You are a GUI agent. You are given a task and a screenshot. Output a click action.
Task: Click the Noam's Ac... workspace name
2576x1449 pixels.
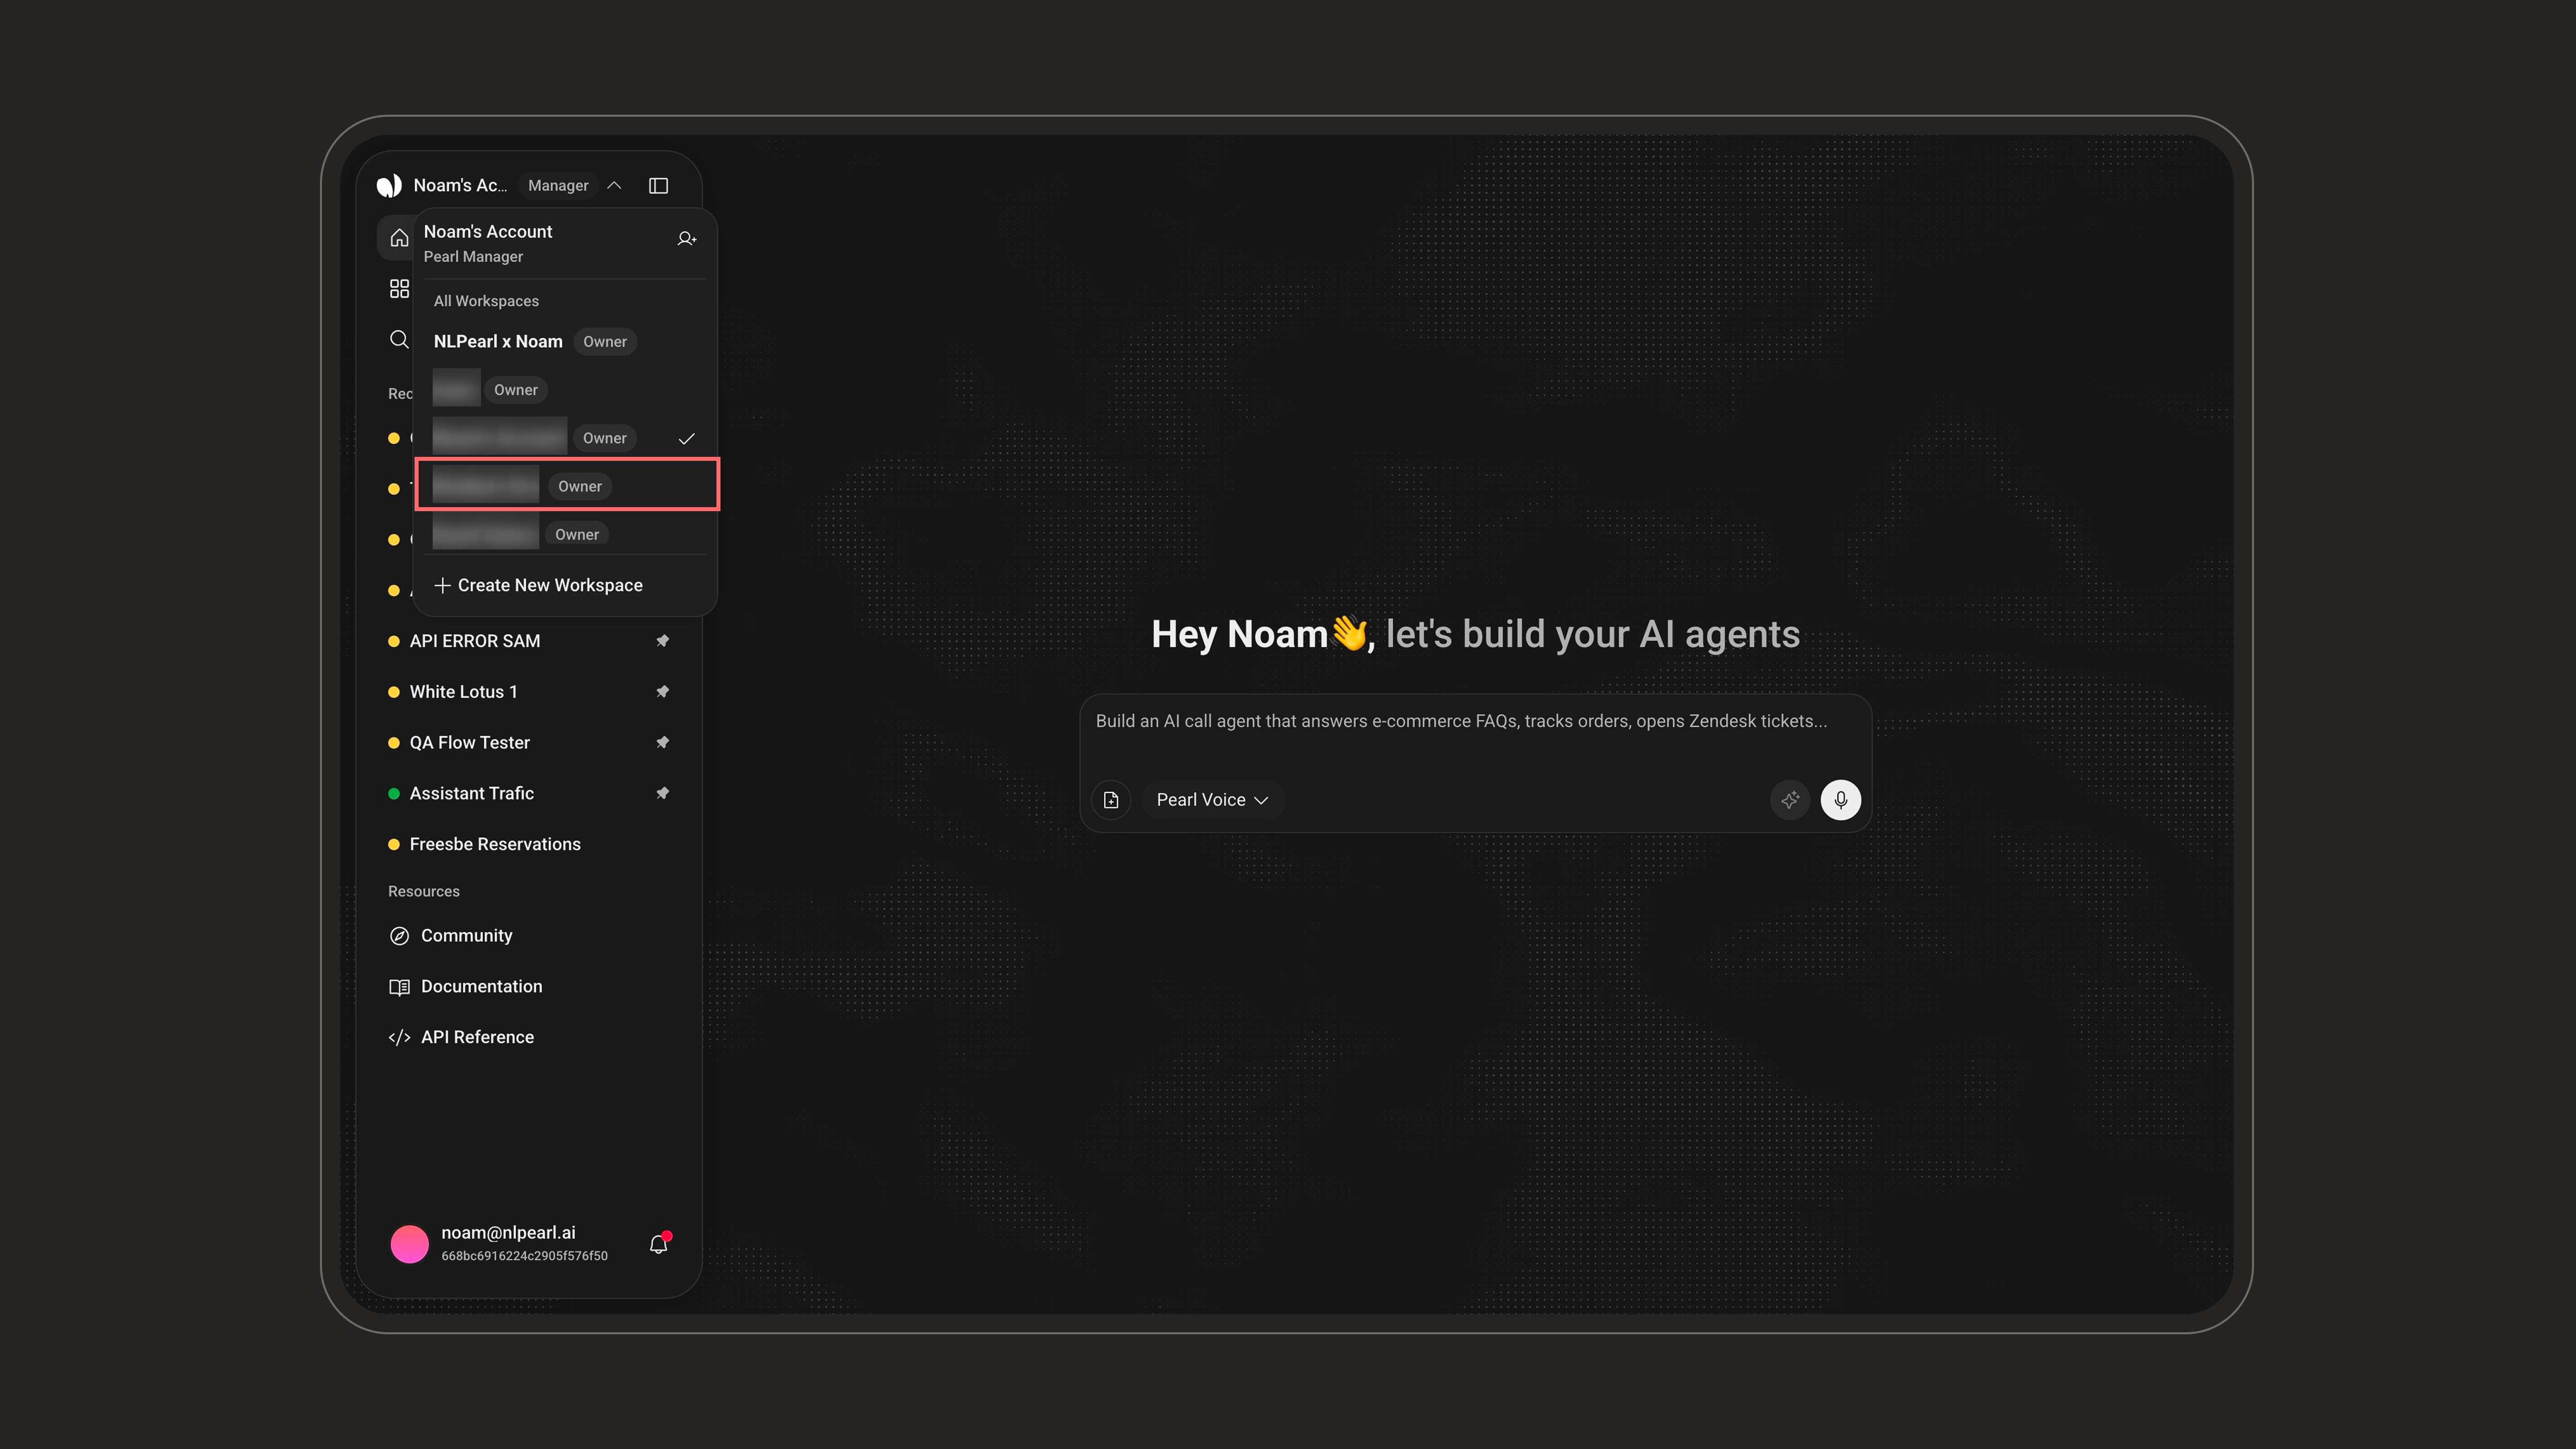tap(460, 185)
